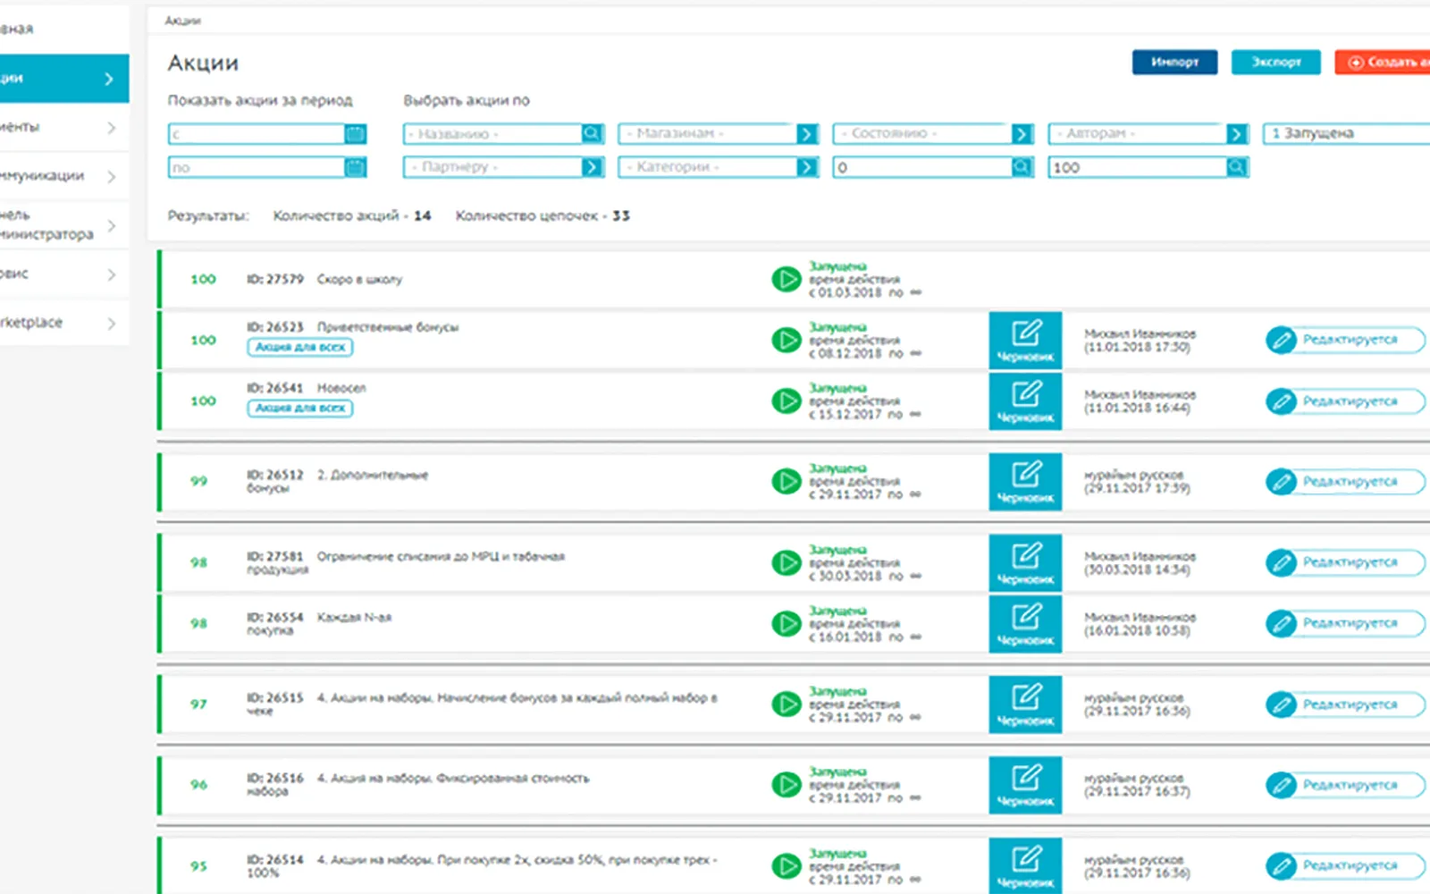Open the Панель администратора sidebar item
1430x894 pixels.
click(x=64, y=224)
